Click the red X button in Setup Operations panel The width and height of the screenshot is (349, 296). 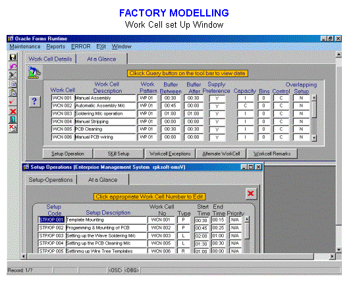click(251, 193)
